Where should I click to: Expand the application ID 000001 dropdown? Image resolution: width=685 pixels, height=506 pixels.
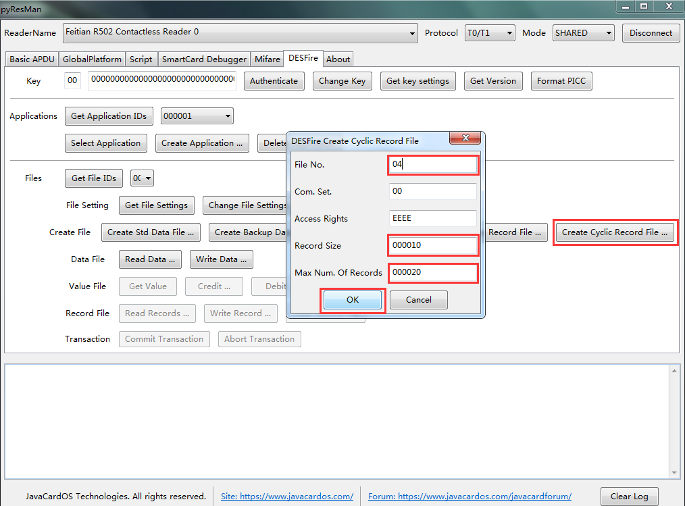pos(228,116)
